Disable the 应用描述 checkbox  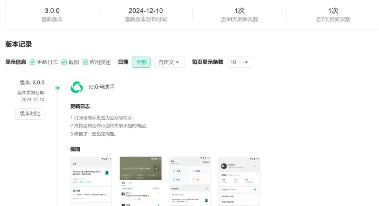coord(85,62)
